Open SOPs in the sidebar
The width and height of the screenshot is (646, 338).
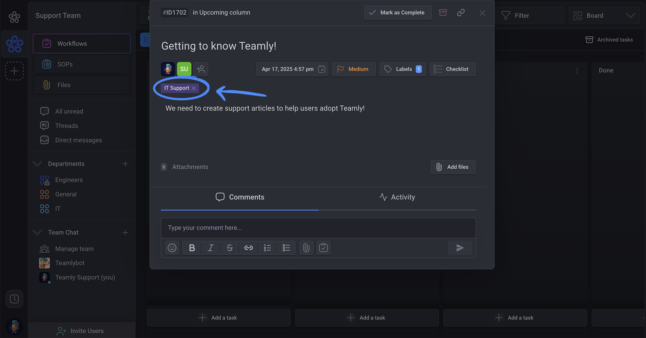pyautogui.click(x=82, y=64)
